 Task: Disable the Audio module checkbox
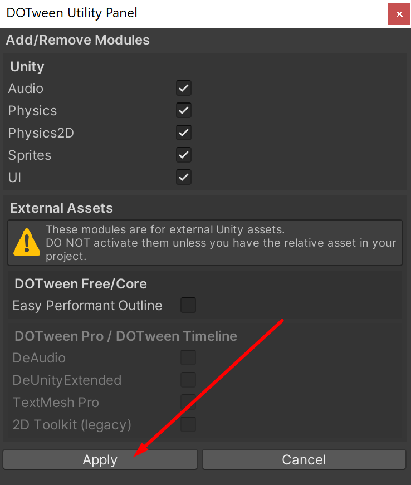coord(184,88)
